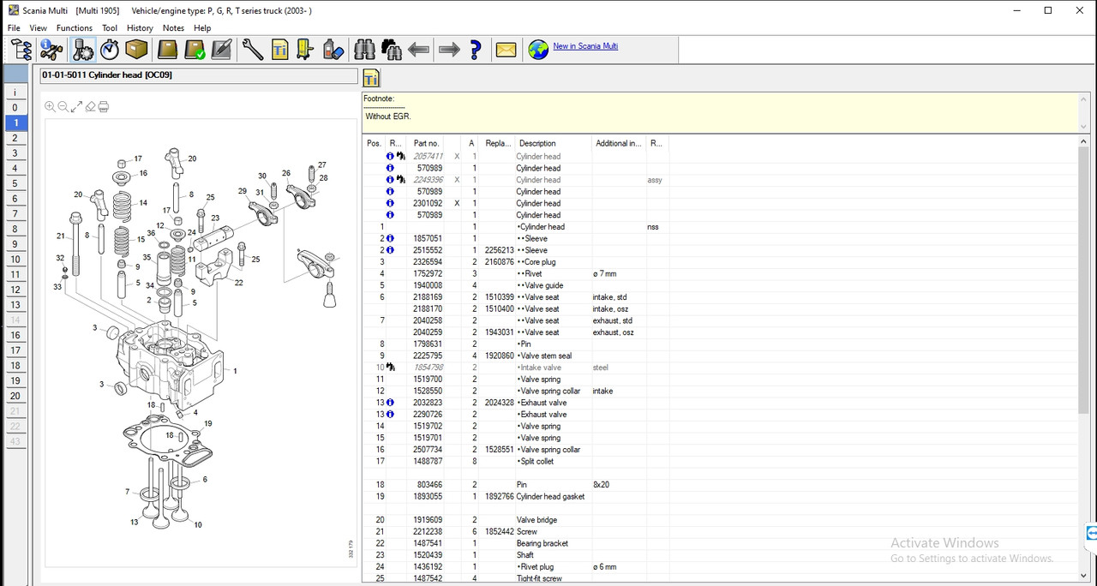1097x586 pixels.
Task: Print the diagram using printer icon
Action: click(104, 106)
